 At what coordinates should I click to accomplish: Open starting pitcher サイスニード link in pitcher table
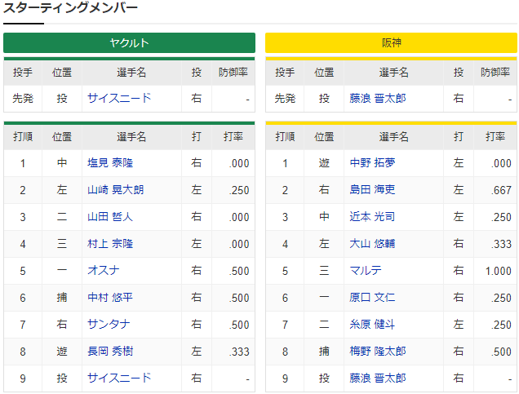(119, 98)
